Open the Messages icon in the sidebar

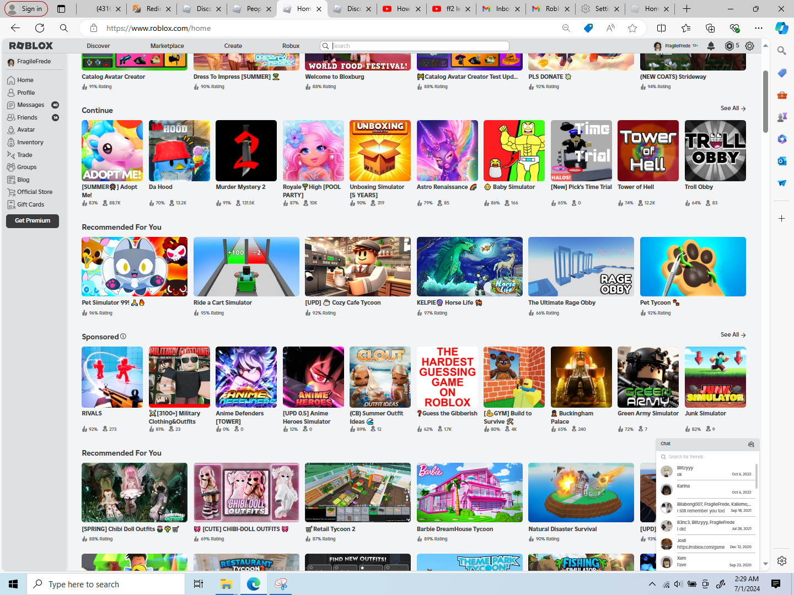(x=11, y=105)
